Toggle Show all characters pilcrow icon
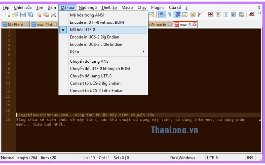 [x=169, y=15]
